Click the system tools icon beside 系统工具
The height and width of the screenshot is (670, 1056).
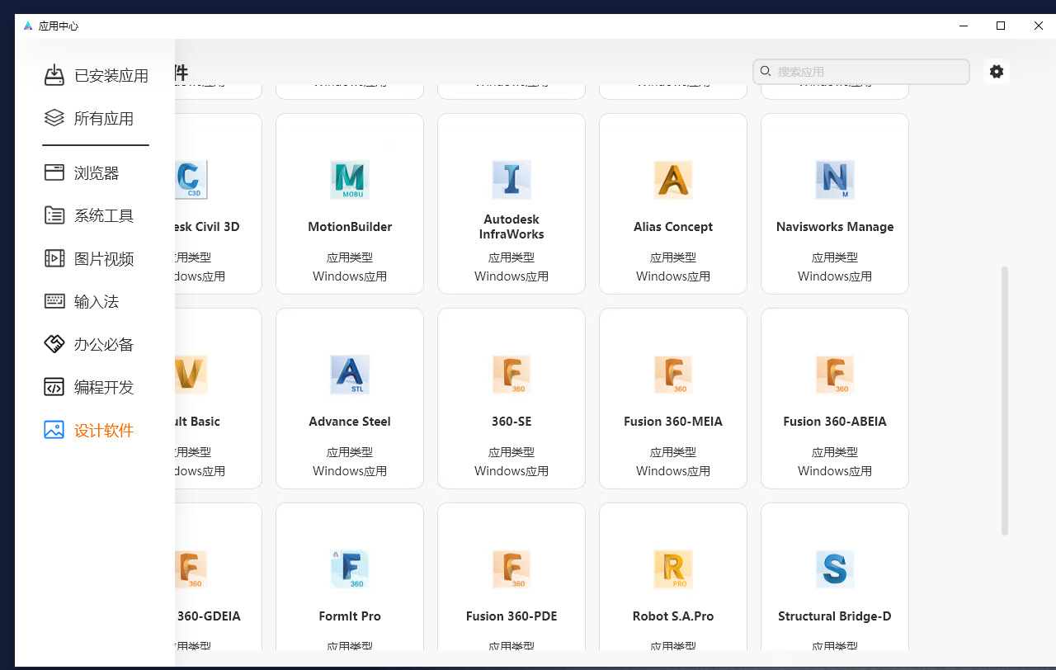coord(54,215)
